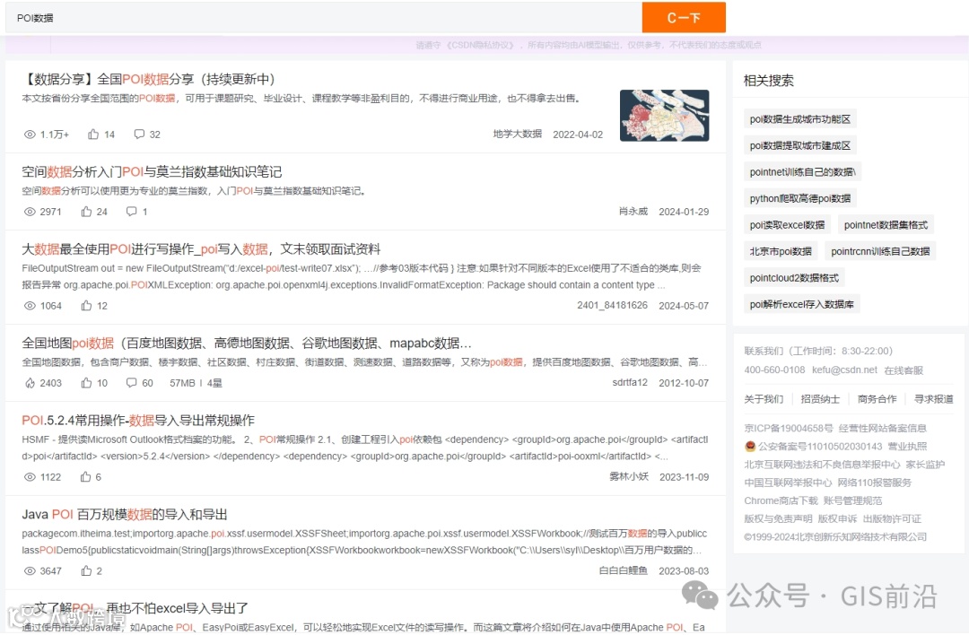
Task: Click the thumbs-up icon beside 2
Action: coord(86,570)
